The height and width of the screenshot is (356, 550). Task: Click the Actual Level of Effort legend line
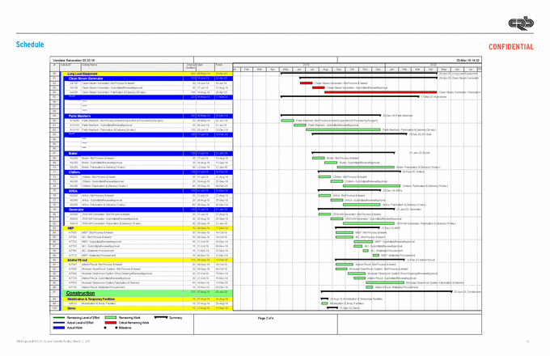click(x=58, y=323)
